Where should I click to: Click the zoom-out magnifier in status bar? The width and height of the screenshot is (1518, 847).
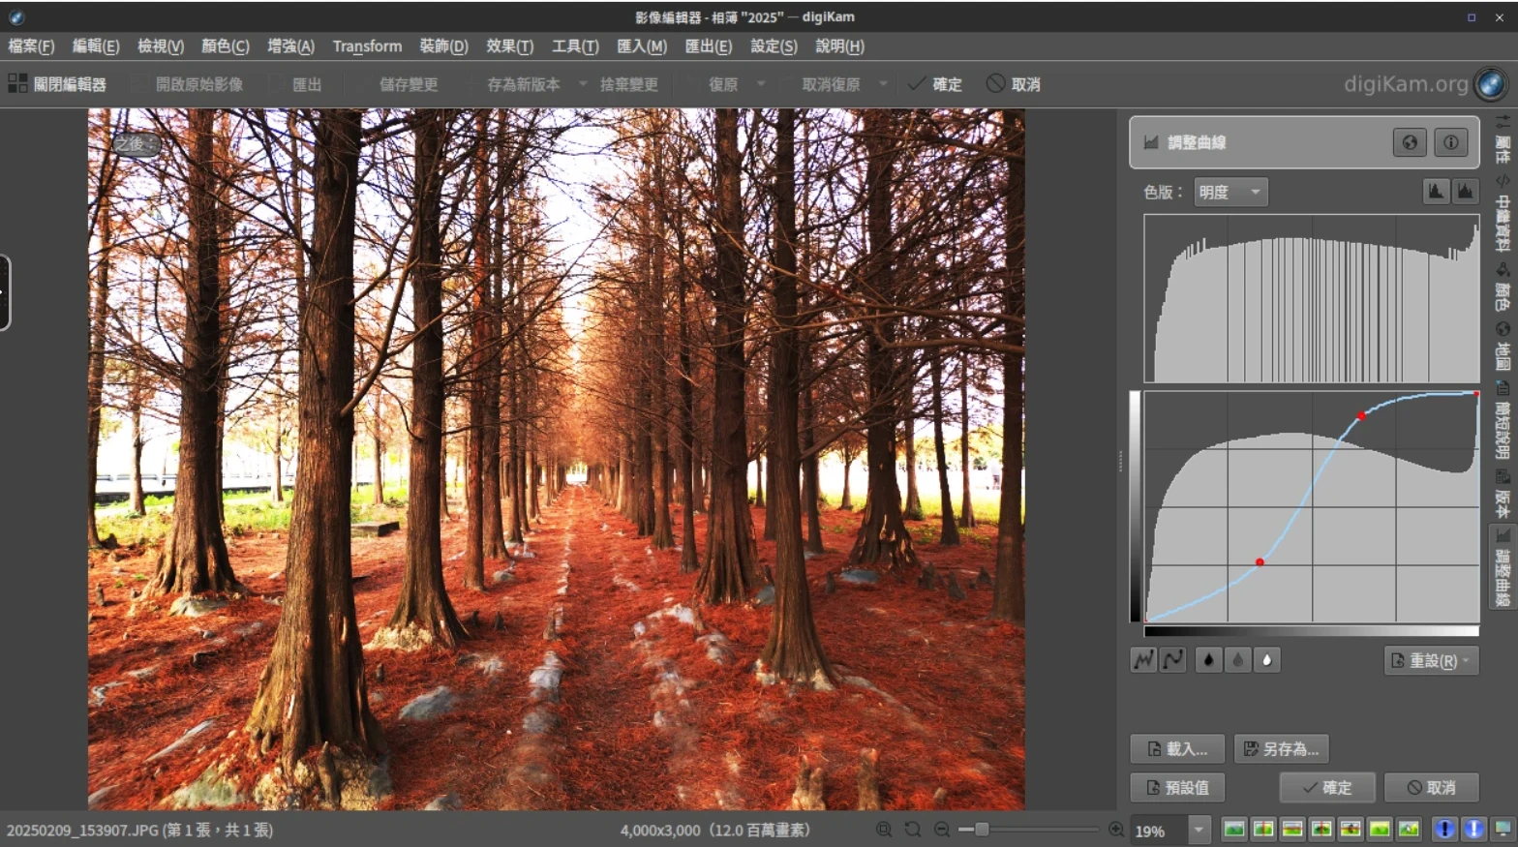pyautogui.click(x=942, y=830)
